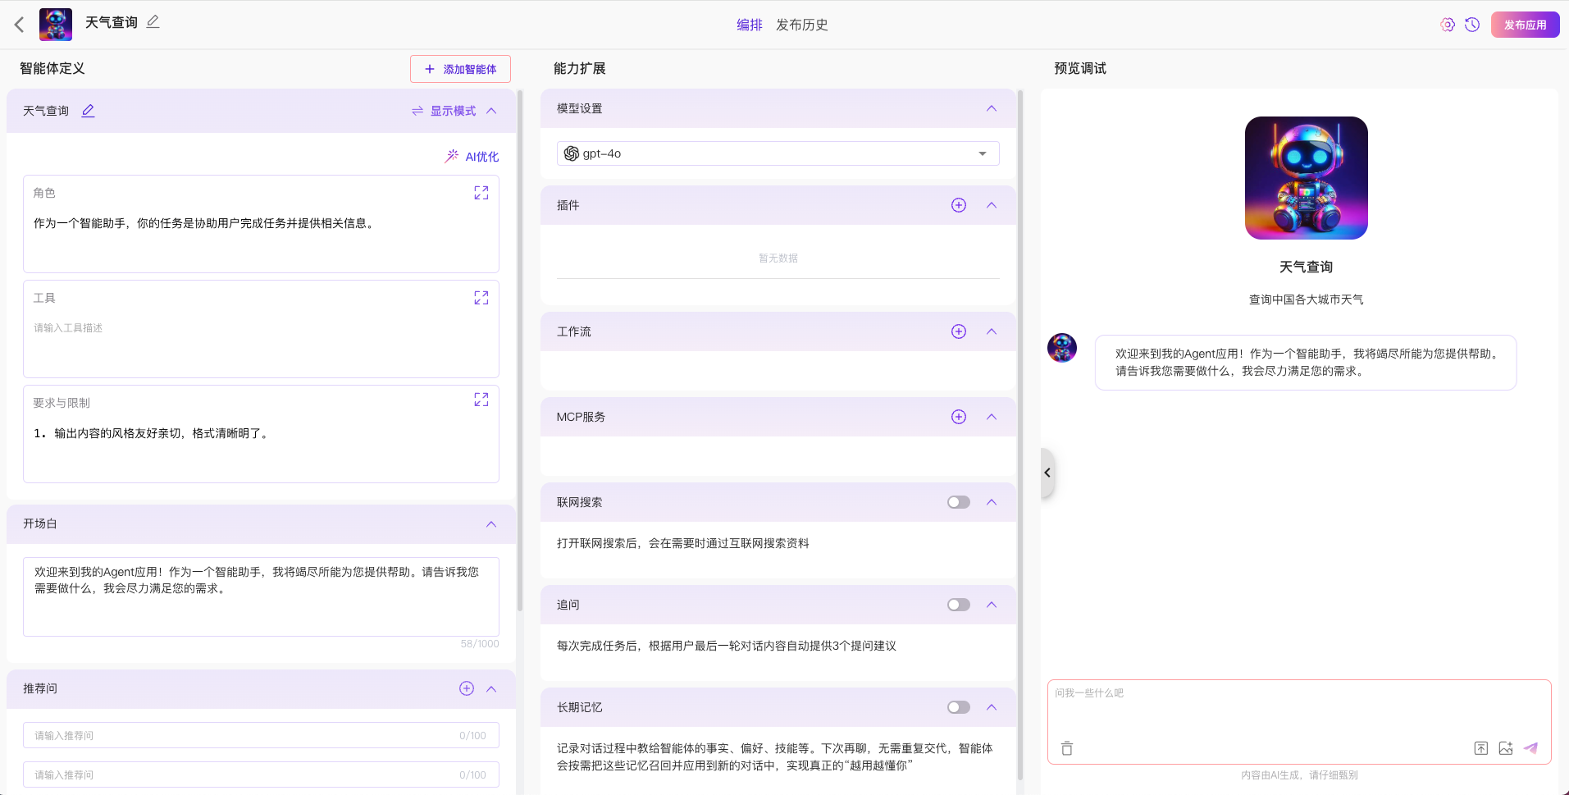Collapse the 模型设置 section
Image resolution: width=1569 pixels, height=795 pixels.
point(992,108)
